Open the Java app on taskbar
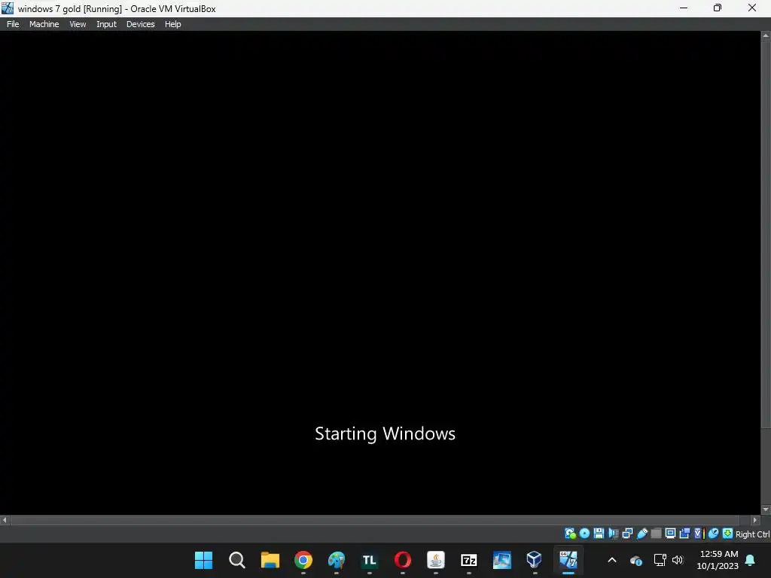771x578 pixels. coord(436,560)
